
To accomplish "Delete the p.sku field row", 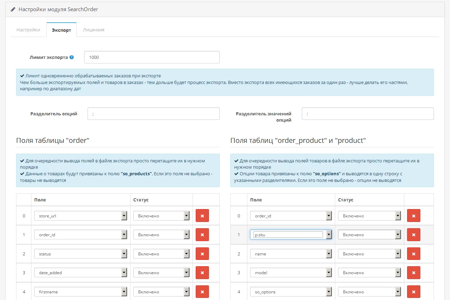I will [414, 234].
